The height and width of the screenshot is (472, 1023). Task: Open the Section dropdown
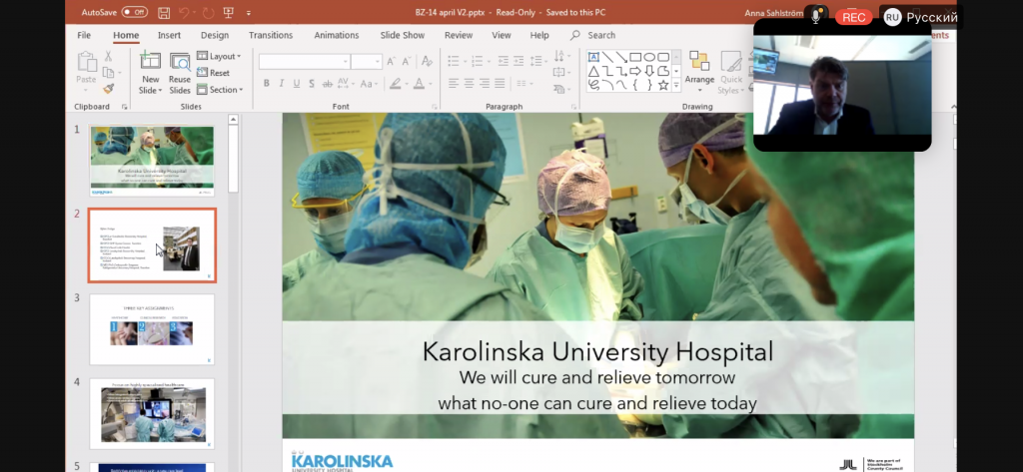pyautogui.click(x=220, y=90)
